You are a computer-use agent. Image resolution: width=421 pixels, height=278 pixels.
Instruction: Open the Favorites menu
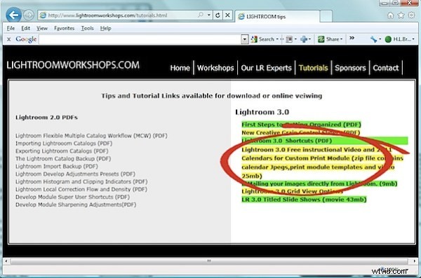pos(64,28)
